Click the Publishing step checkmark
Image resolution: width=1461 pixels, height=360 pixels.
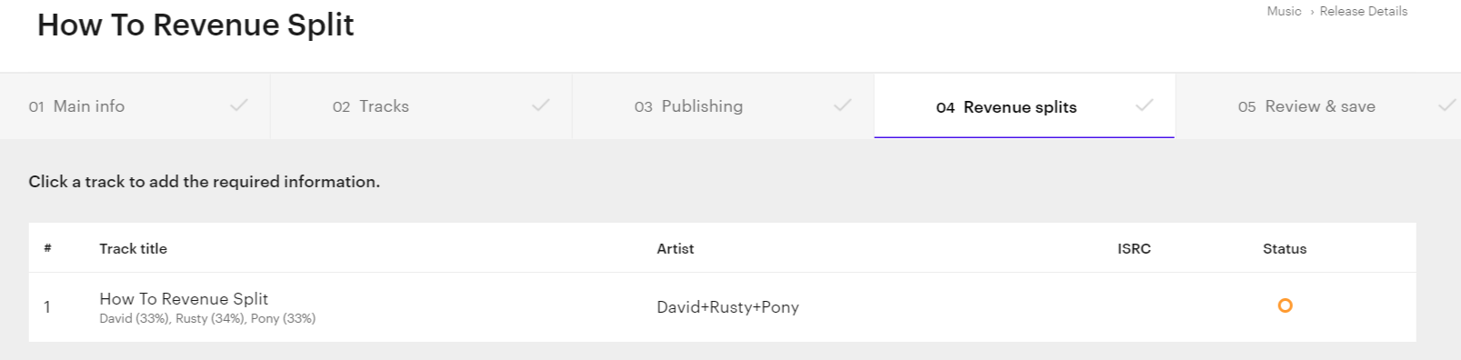coord(843,105)
